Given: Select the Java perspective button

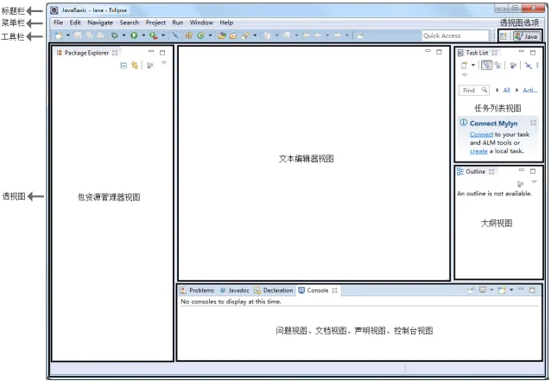Looking at the screenshot, I should click(526, 36).
